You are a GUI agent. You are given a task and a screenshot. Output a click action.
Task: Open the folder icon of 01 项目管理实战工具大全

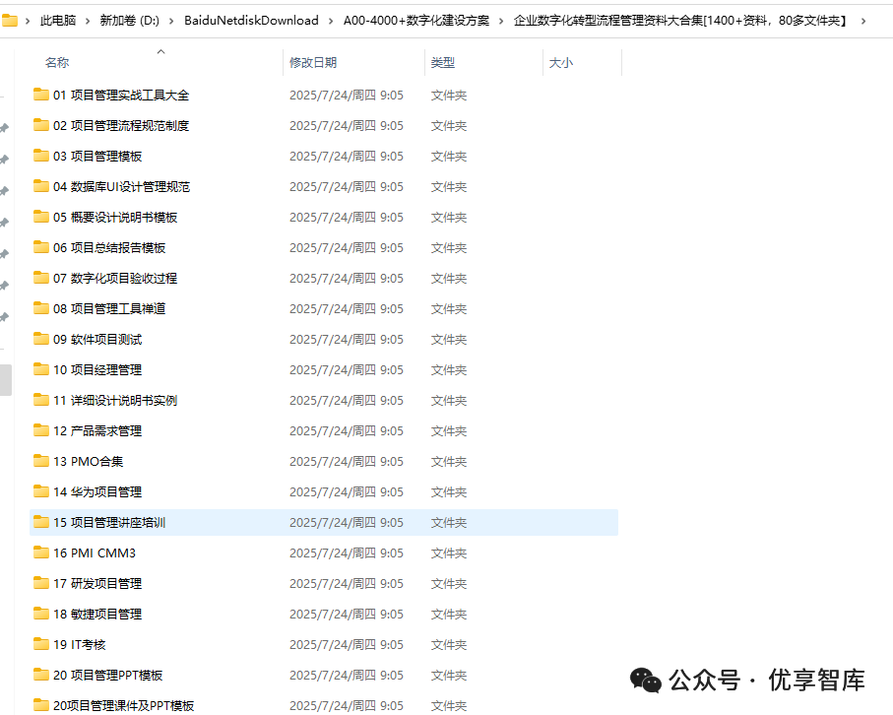[40, 95]
